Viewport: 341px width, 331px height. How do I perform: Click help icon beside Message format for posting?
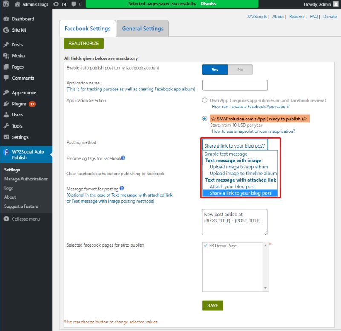[122, 188]
